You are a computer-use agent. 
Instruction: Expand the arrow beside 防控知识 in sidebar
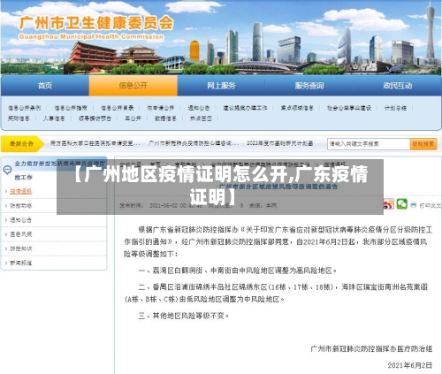tap(6, 248)
